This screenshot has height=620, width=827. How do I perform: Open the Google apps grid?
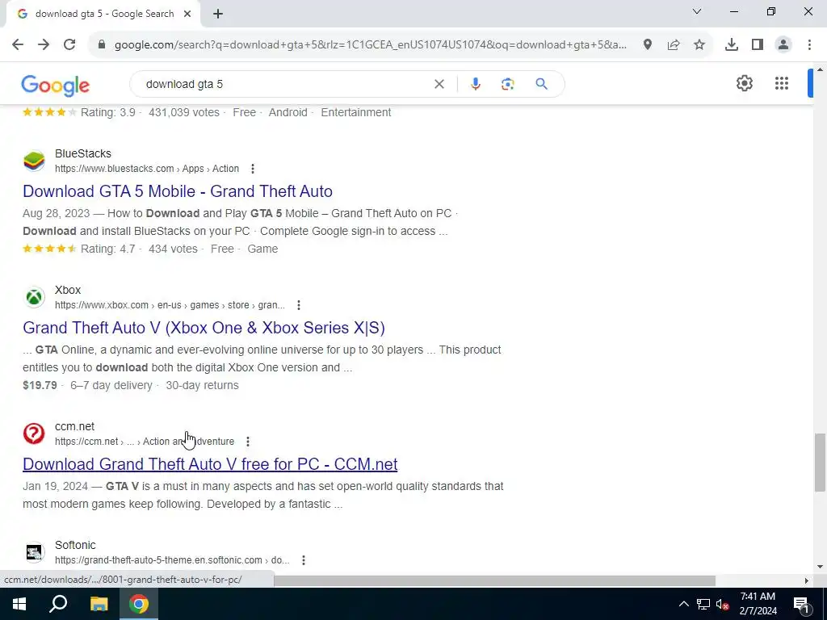[x=782, y=83]
